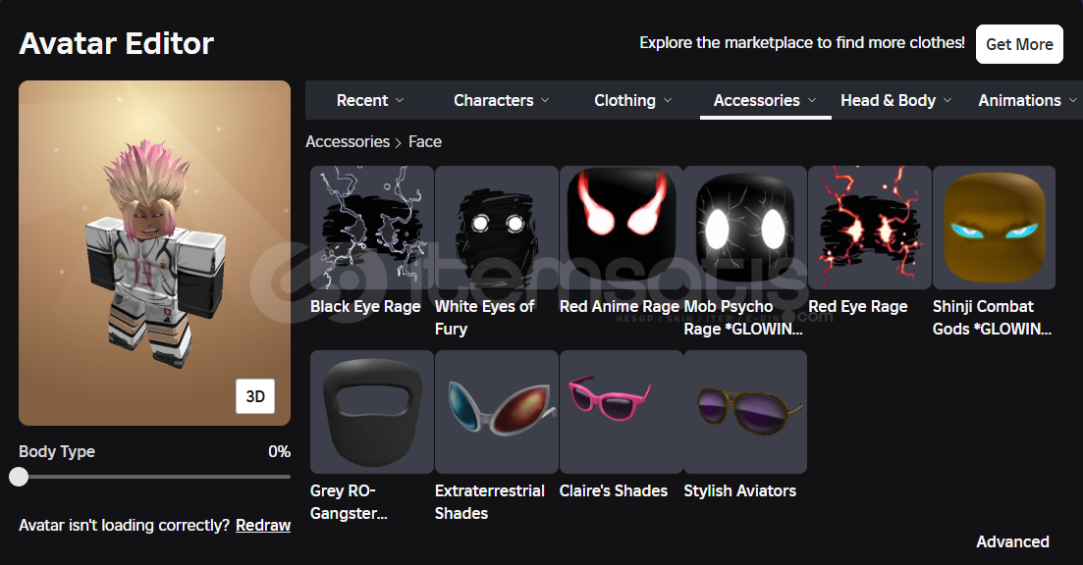Pick the Mob Psycho Rage glowing face
1083x565 pixels.
coord(745,227)
